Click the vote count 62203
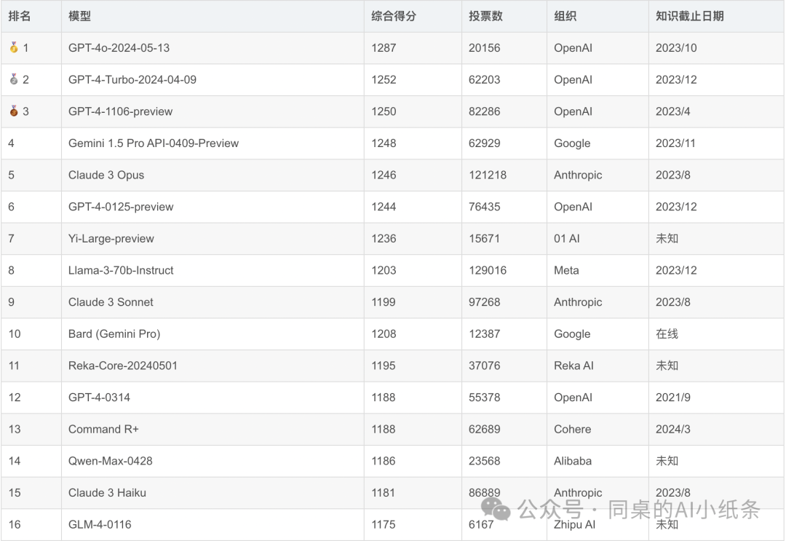This screenshot has height=541, width=786. point(484,79)
